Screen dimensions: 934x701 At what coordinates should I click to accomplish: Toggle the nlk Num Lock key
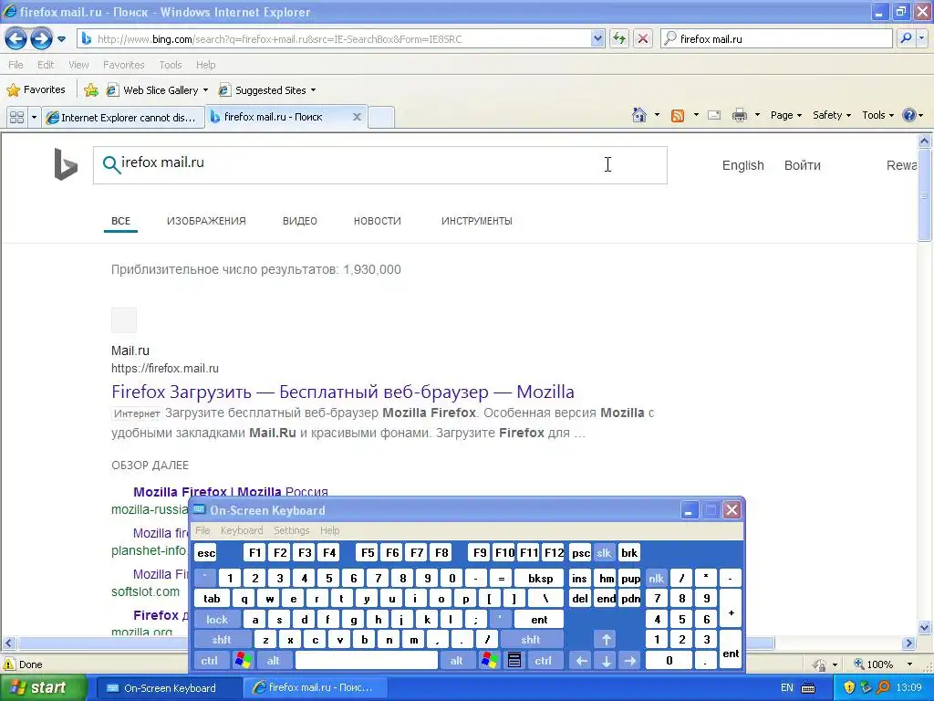point(657,578)
